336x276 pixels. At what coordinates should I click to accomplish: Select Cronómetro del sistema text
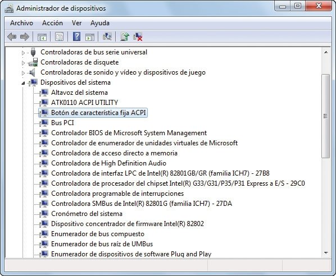[87, 214]
